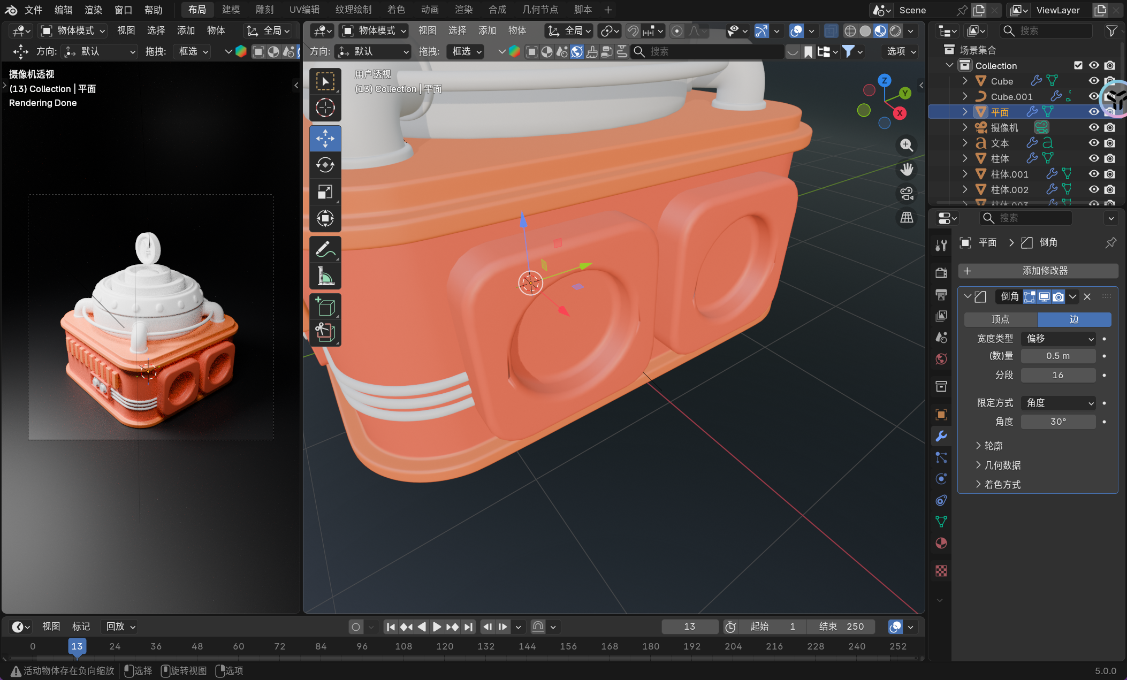This screenshot has height=680, width=1127.
Task: Click the 3D cursor tool
Action: 325,108
